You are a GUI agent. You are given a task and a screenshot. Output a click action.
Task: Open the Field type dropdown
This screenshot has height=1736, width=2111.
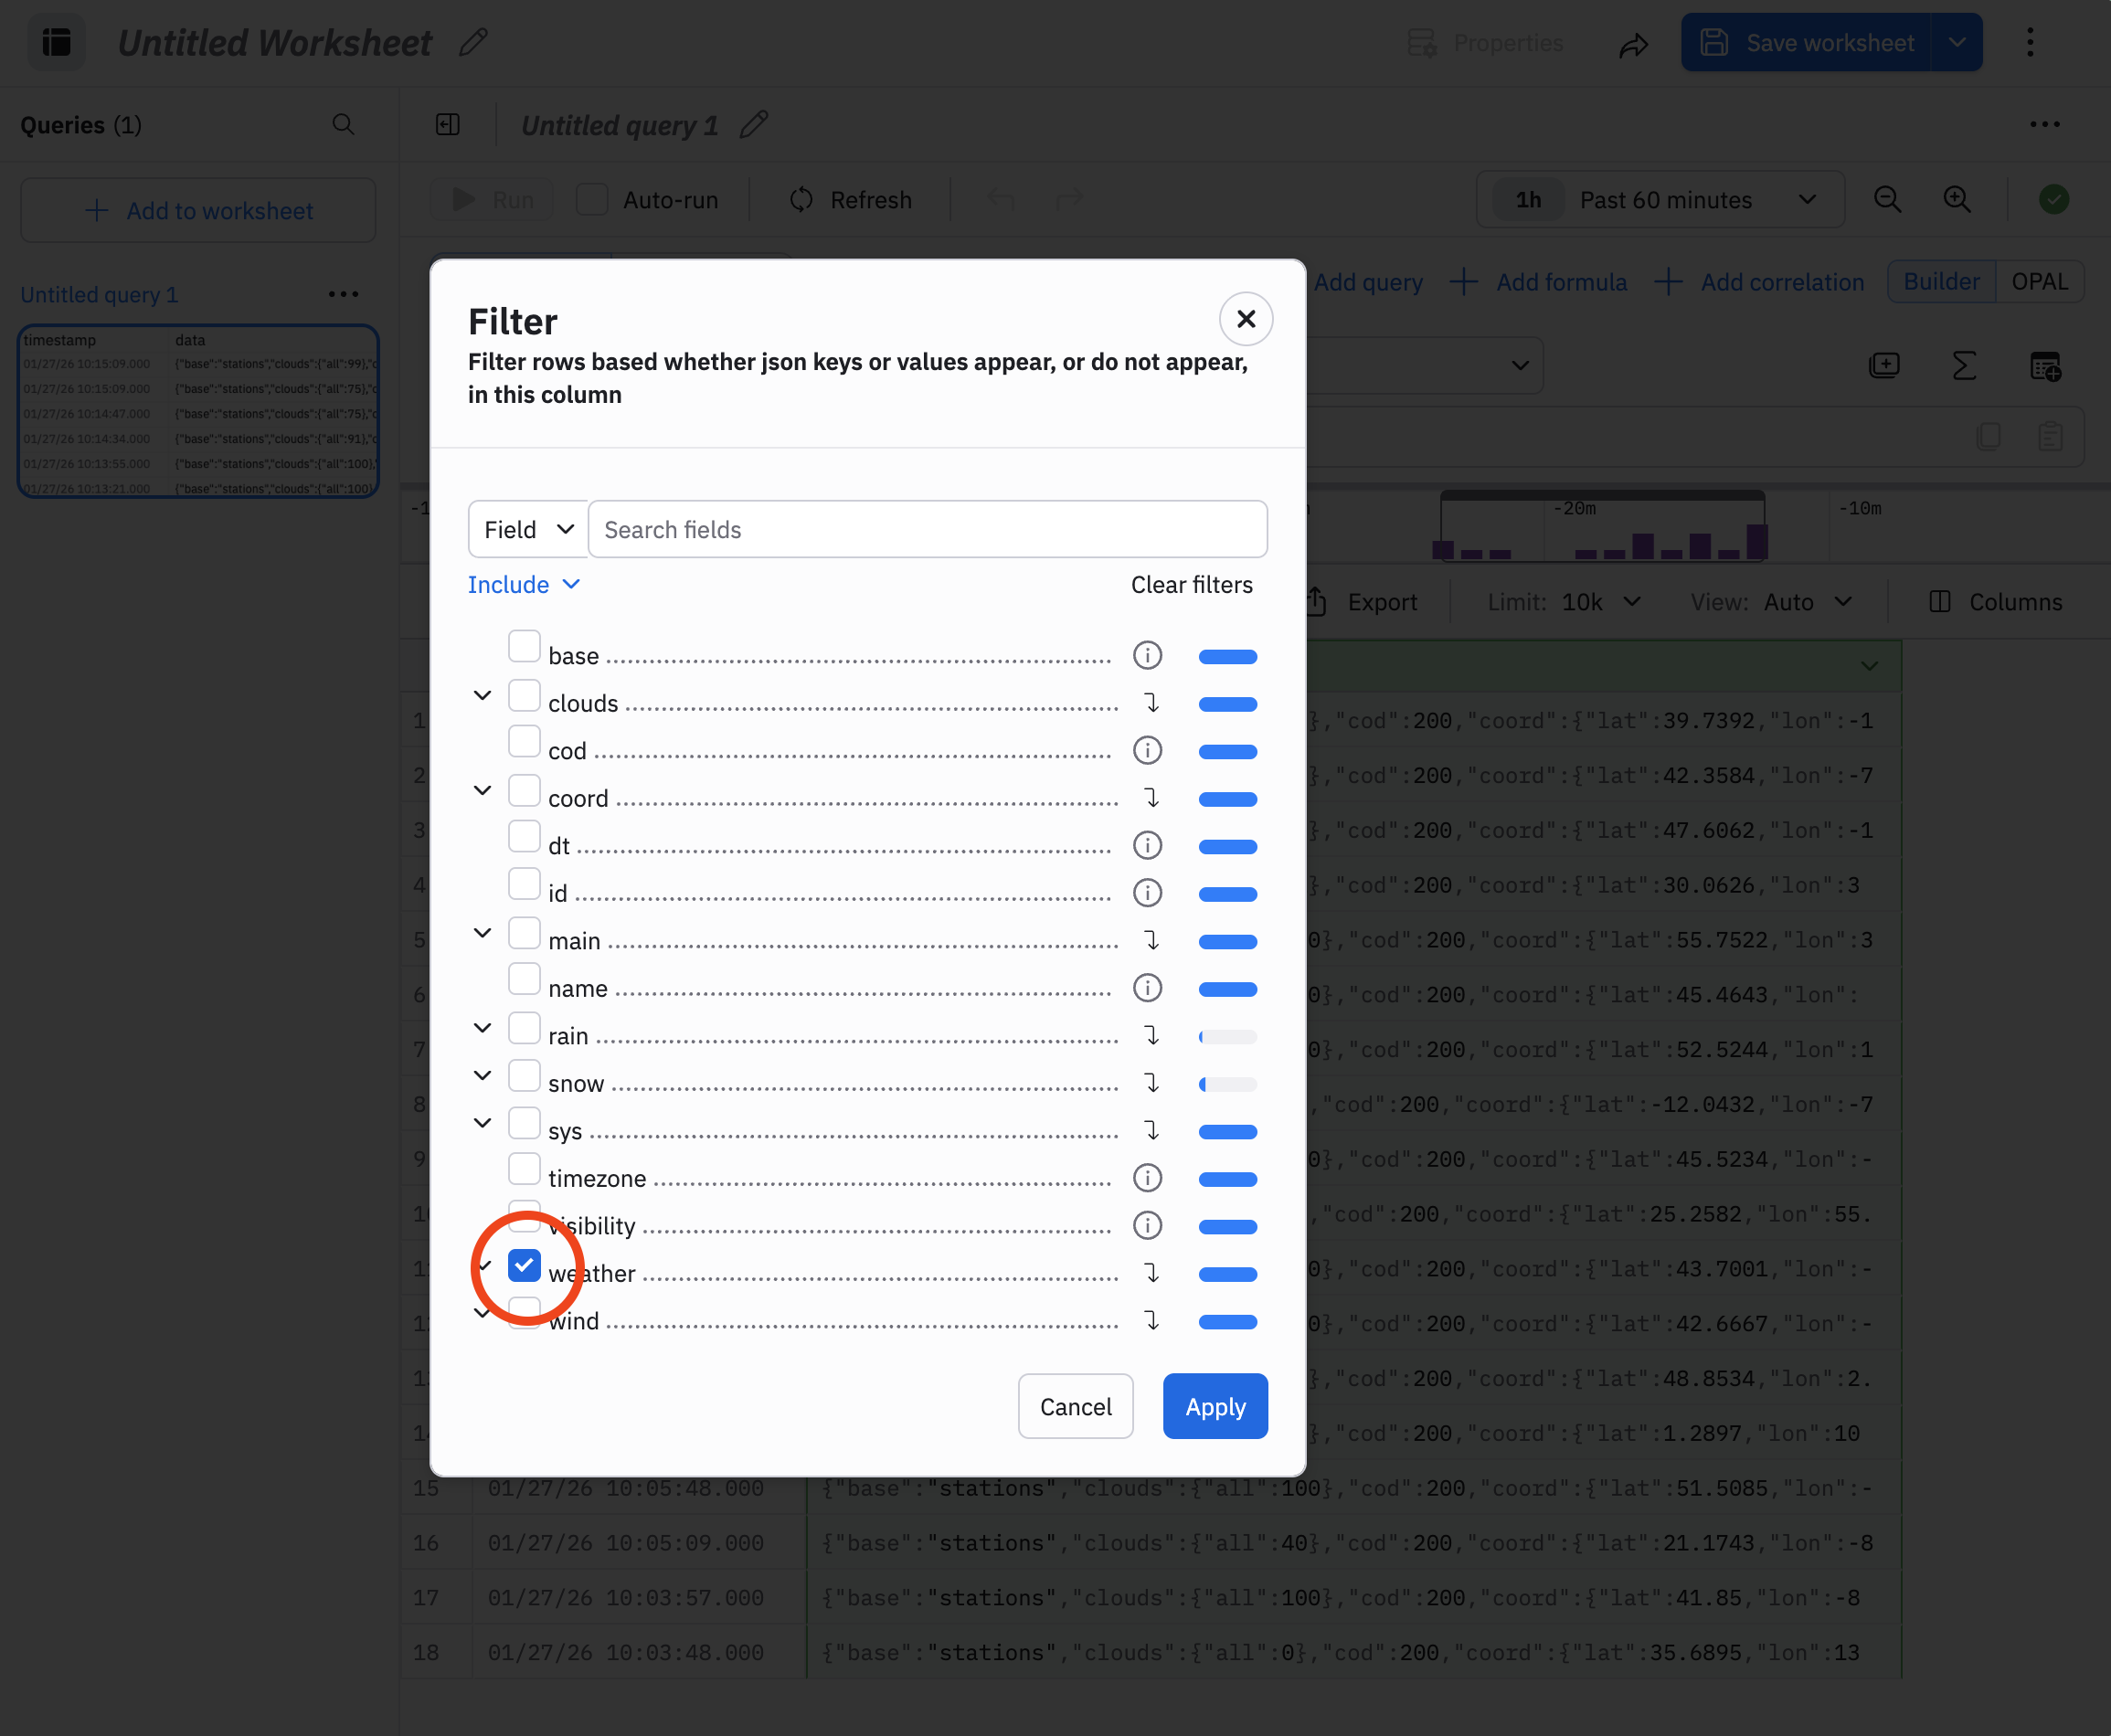pos(528,530)
